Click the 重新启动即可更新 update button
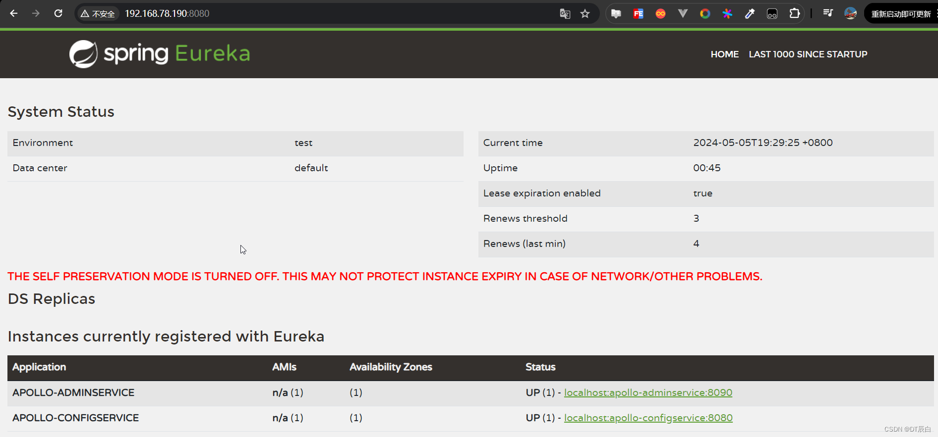Viewport: 938px width, 437px height. tap(901, 14)
